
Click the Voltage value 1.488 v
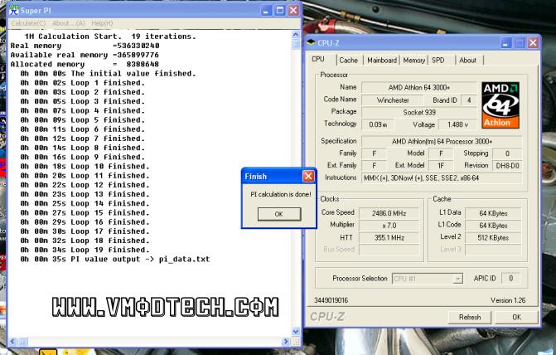457,124
